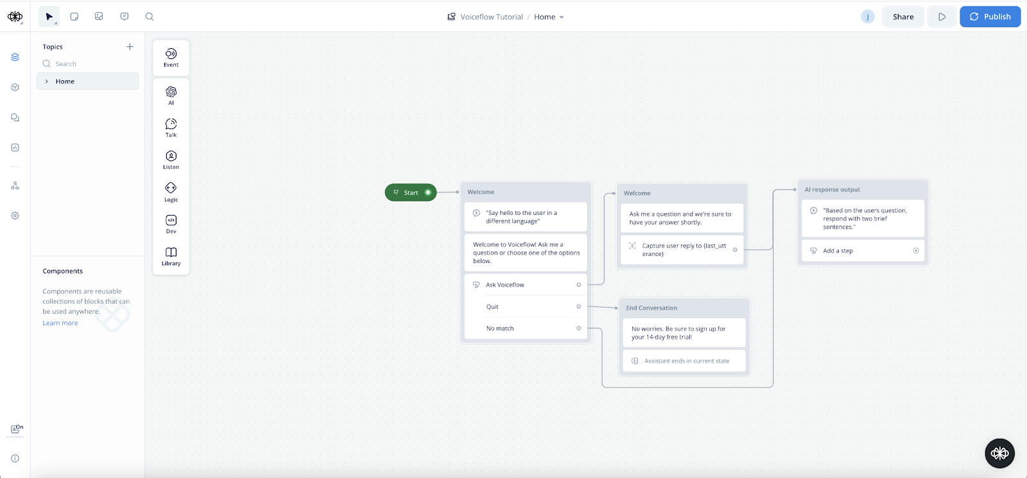Open canvas search with magnifier icon
The width and height of the screenshot is (1027, 478).
coord(150,17)
